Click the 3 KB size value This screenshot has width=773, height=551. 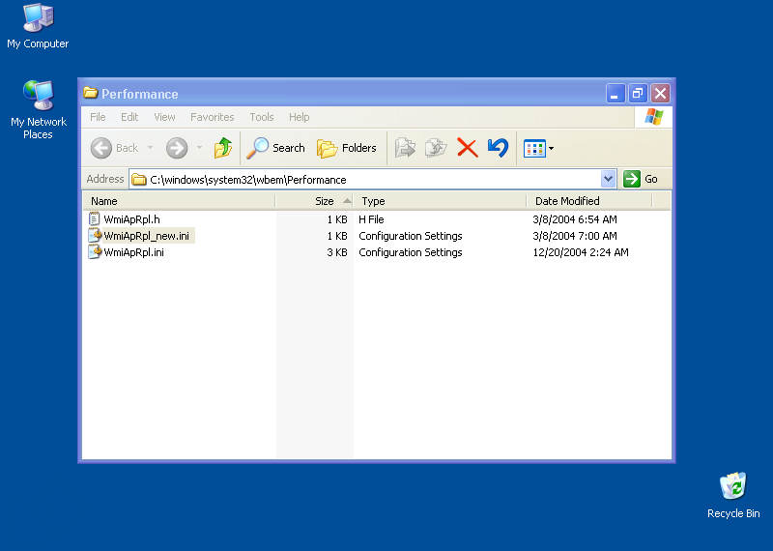click(337, 252)
